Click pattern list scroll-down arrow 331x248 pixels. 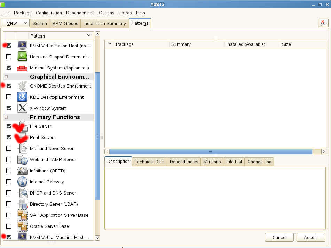(x=97, y=238)
